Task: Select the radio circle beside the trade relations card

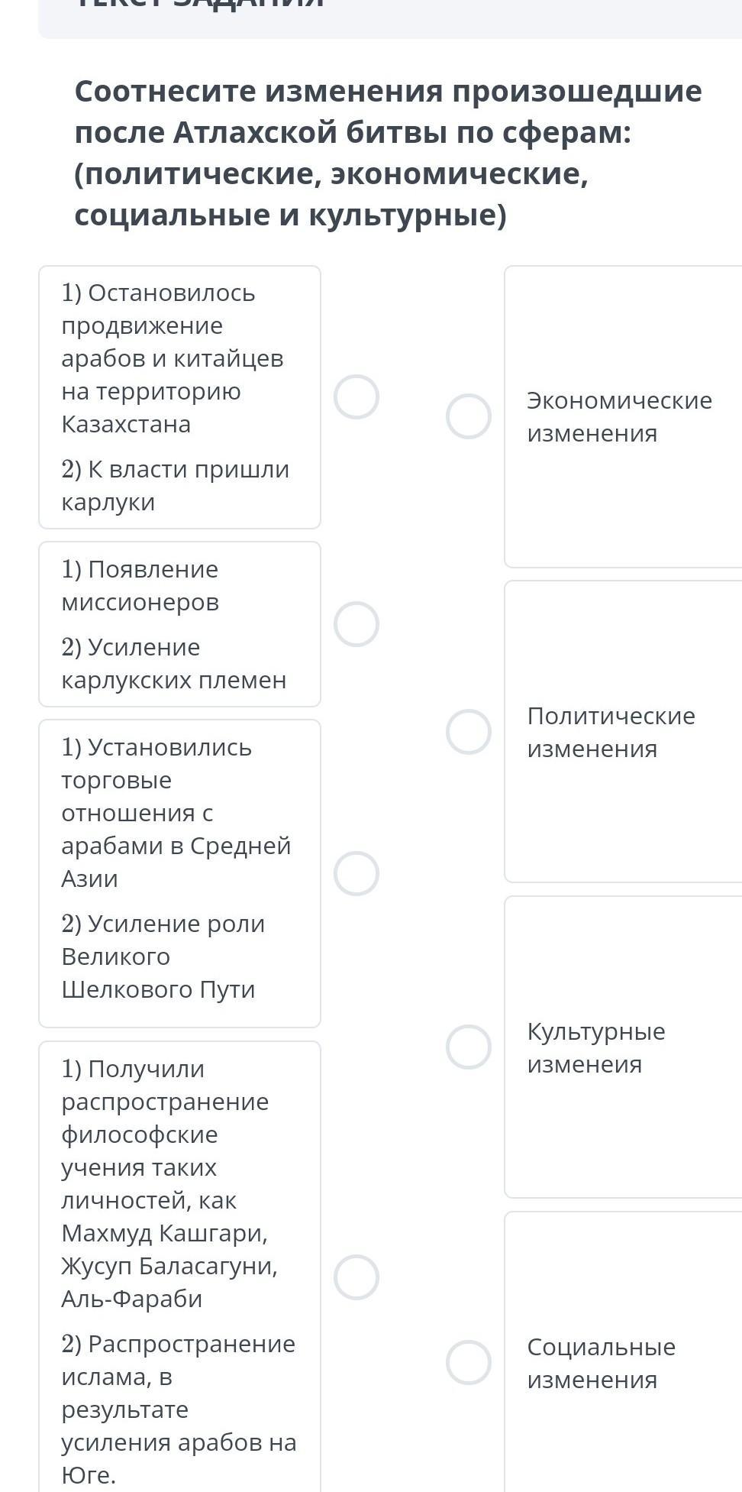Action: tap(356, 873)
